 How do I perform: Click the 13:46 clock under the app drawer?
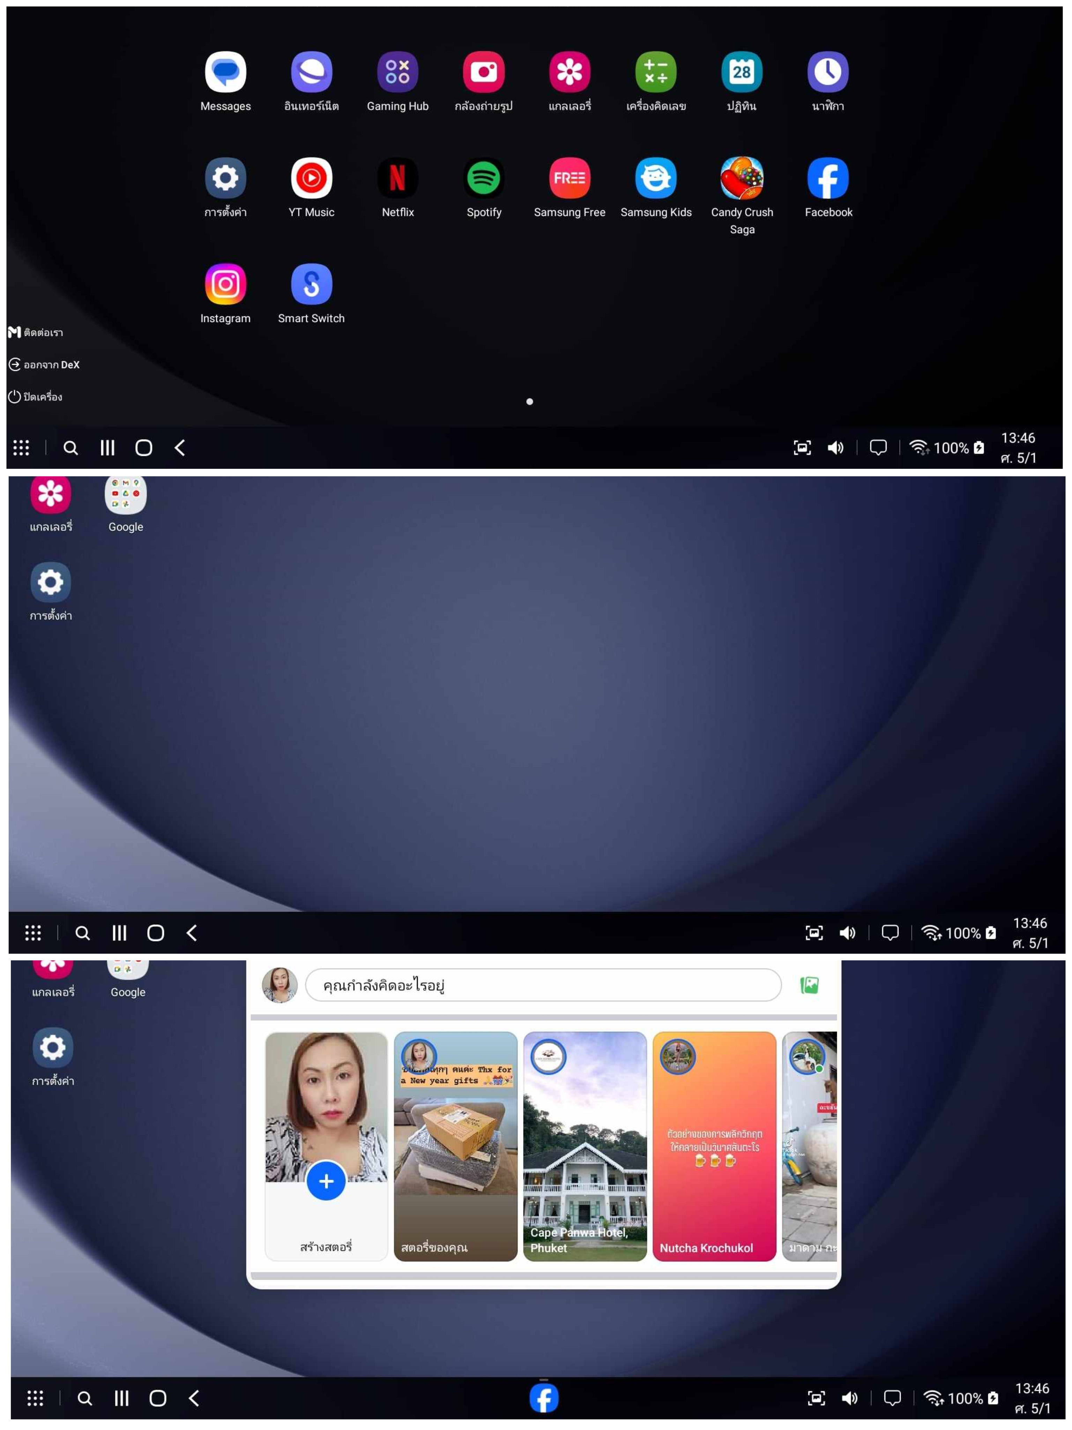(x=1018, y=438)
